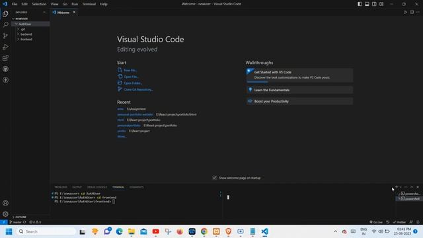Open the Go menu

tap(65, 4)
